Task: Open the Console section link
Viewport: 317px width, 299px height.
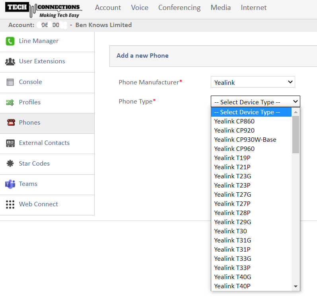Action: coord(31,82)
